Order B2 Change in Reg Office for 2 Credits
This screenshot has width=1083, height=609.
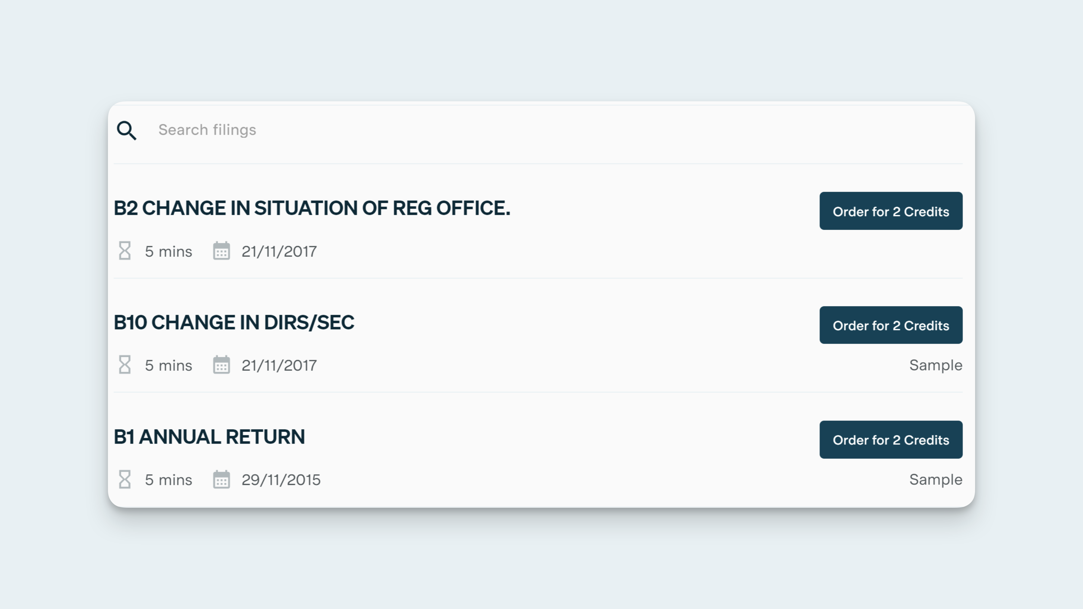click(x=891, y=211)
